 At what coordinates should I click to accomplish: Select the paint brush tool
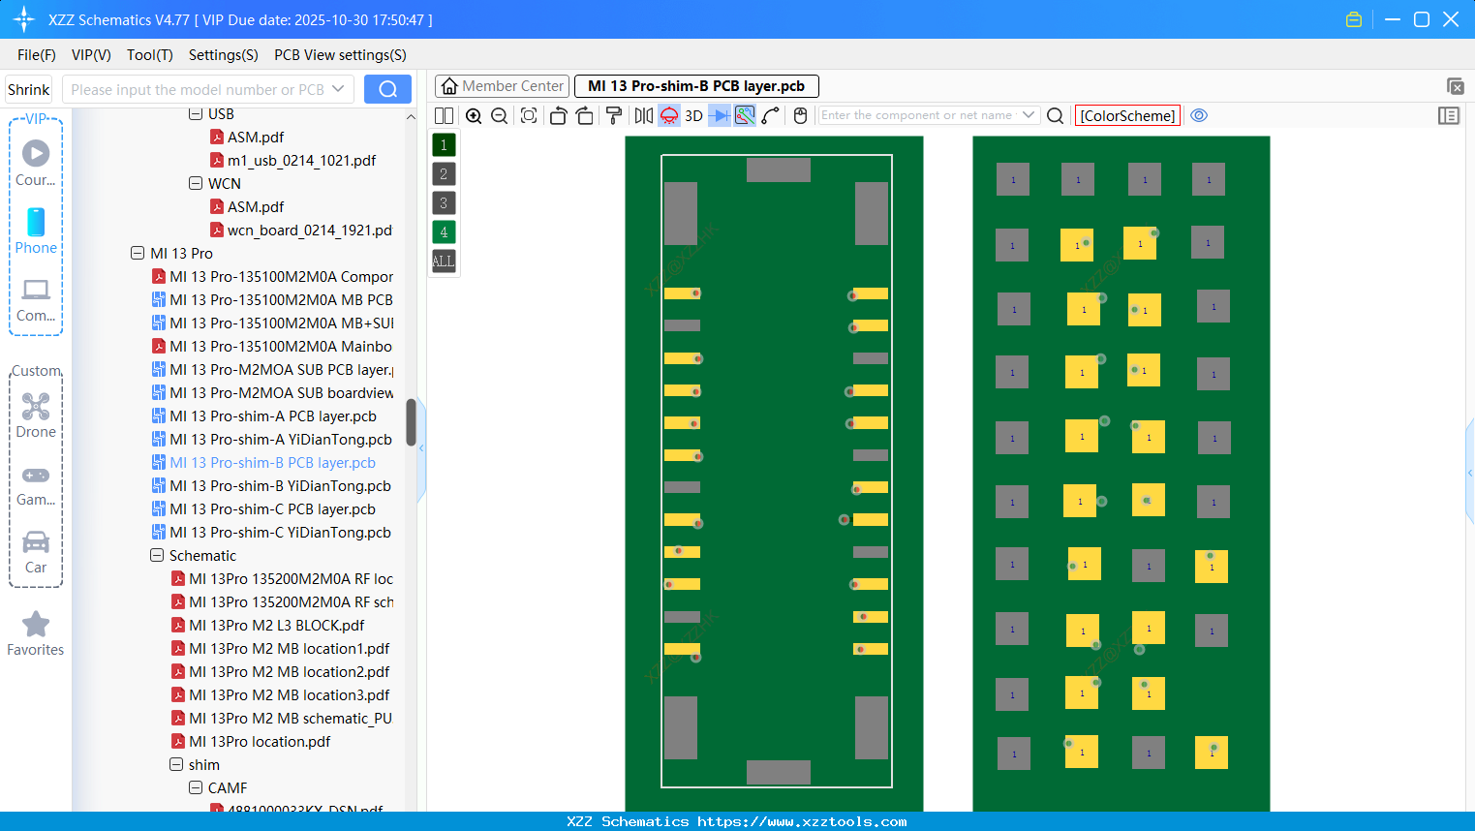(x=613, y=115)
